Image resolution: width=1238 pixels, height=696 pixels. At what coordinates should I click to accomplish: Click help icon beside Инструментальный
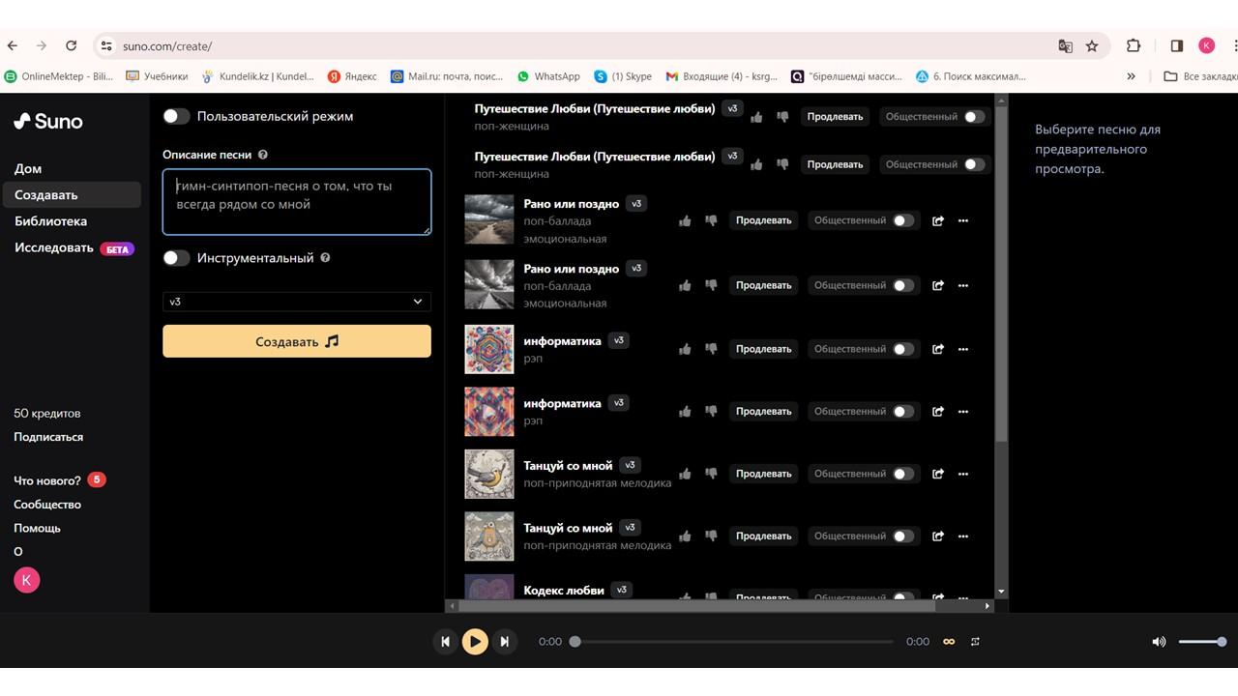coord(325,258)
